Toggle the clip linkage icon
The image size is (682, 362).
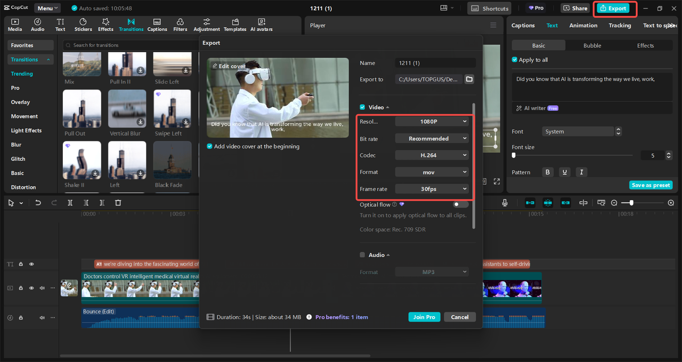coord(566,203)
